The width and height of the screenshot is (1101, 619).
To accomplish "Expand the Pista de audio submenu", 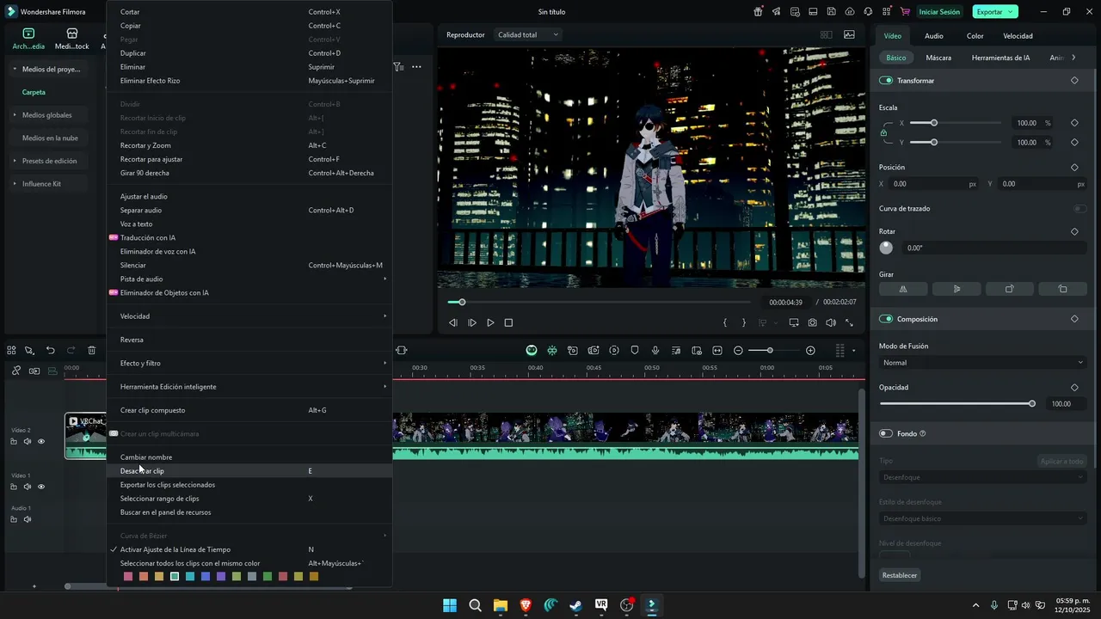I will (249, 279).
